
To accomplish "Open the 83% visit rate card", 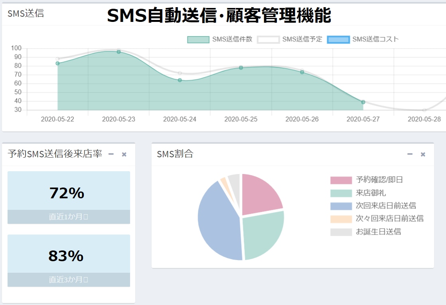I will click(x=69, y=260).
